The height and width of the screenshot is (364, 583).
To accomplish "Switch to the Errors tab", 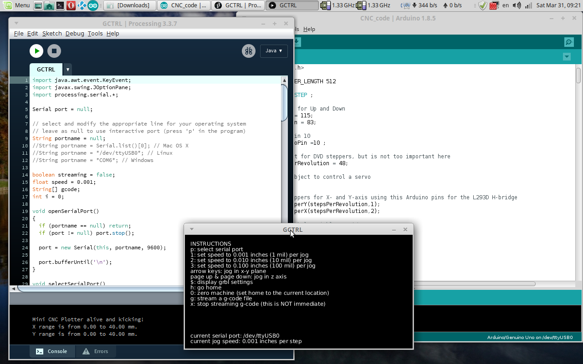I will [x=95, y=351].
